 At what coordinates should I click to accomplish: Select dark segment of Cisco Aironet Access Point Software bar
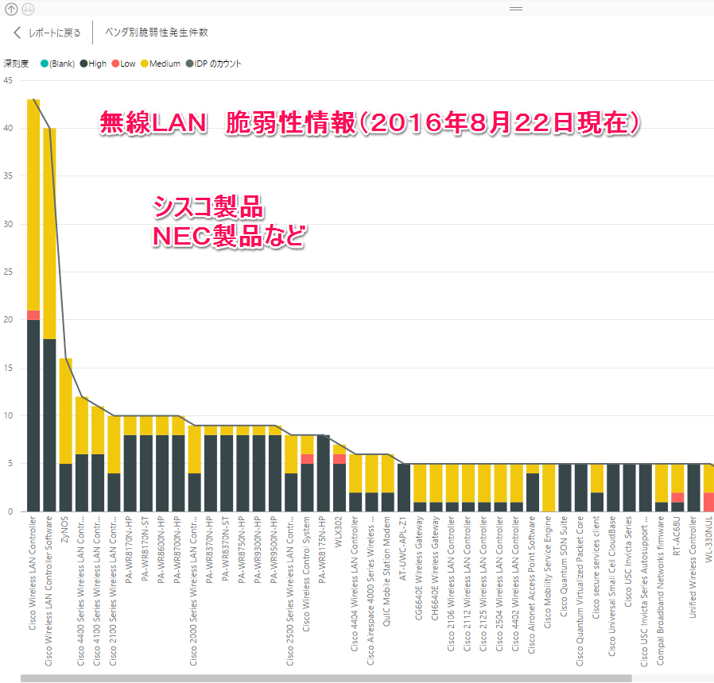tap(533, 492)
